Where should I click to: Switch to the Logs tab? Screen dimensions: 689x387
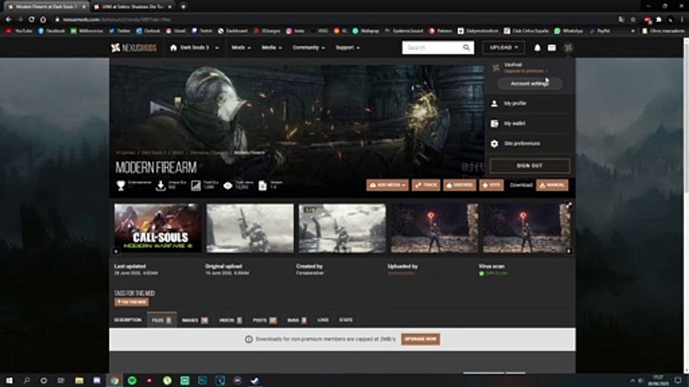coord(323,320)
